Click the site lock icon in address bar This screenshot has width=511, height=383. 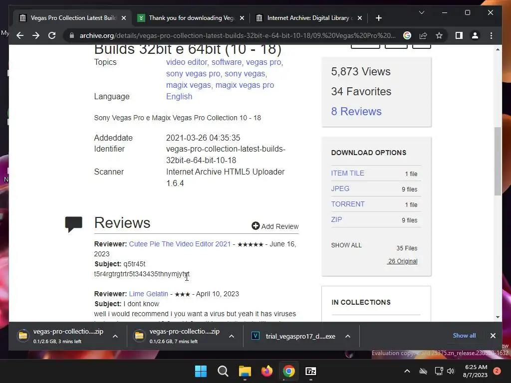pos(72,35)
